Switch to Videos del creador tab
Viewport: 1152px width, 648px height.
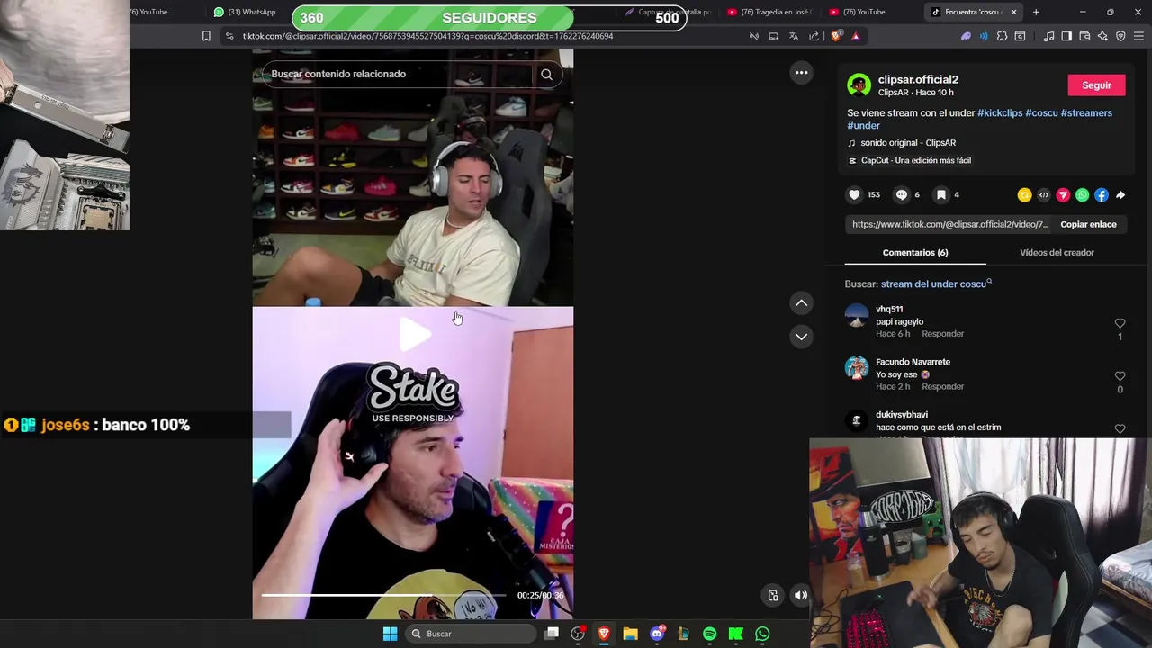click(x=1057, y=253)
